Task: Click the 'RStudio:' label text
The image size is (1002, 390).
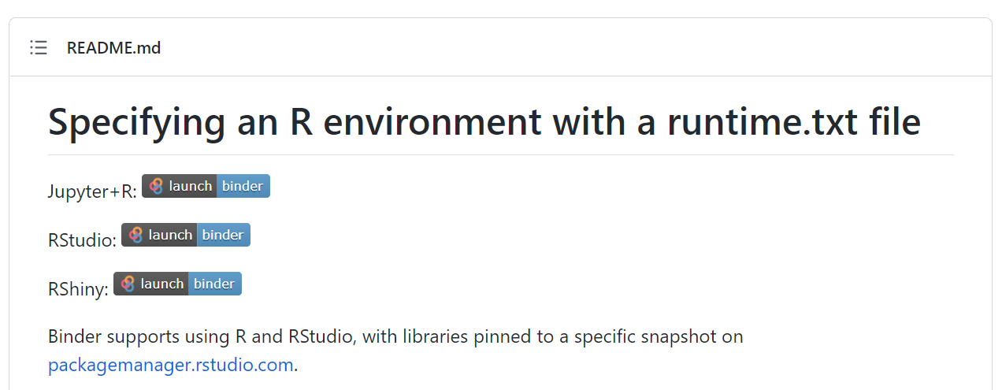Action: pos(82,240)
